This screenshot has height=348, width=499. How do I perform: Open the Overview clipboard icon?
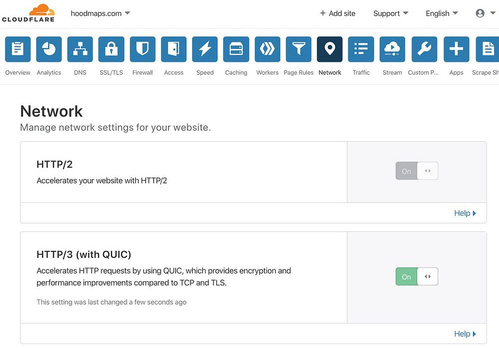pos(18,49)
